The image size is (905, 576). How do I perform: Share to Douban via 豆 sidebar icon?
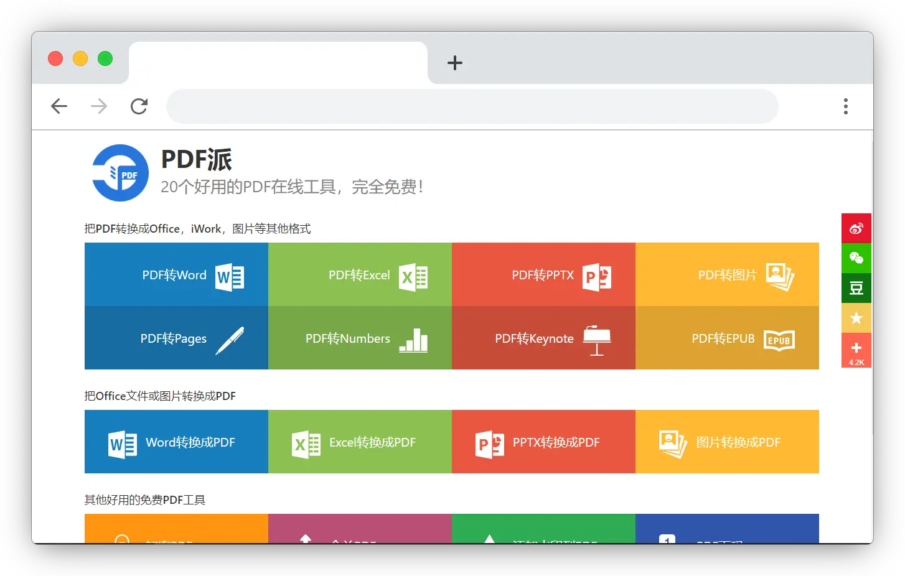tap(856, 288)
